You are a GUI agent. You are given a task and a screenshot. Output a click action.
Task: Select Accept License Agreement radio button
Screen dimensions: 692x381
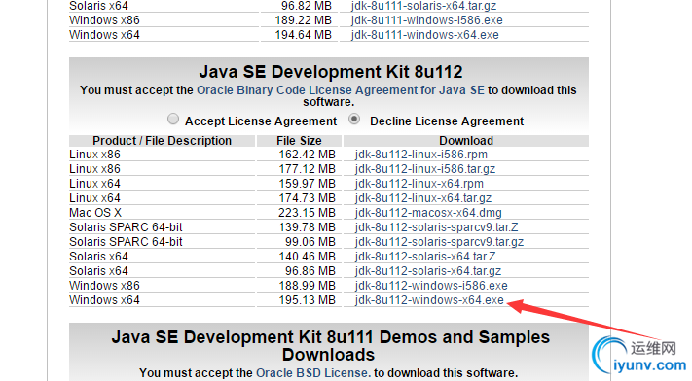[173, 119]
